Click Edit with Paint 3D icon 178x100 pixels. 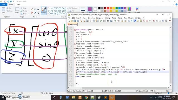137,10
